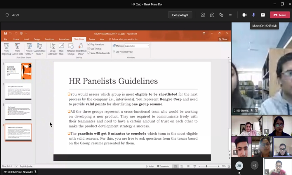Click the spell check icon in status bar

click(16, 166)
